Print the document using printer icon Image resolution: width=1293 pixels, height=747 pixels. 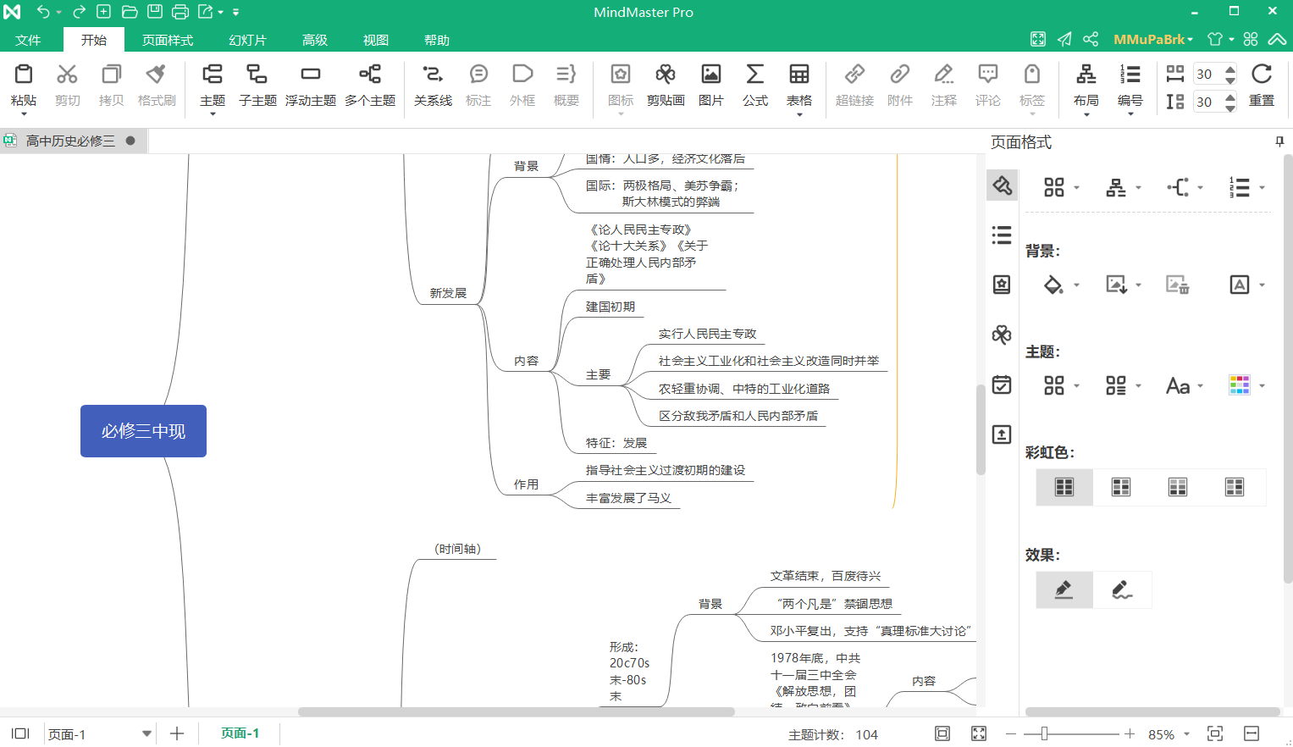(x=180, y=12)
